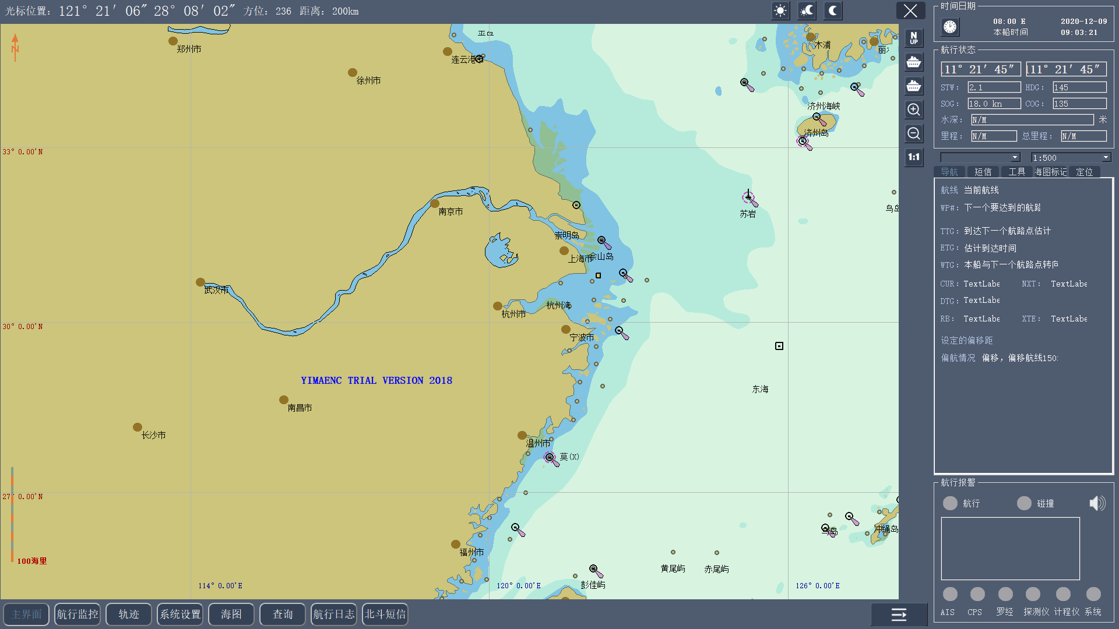Click the beacon marker near 济州岛

point(804,142)
